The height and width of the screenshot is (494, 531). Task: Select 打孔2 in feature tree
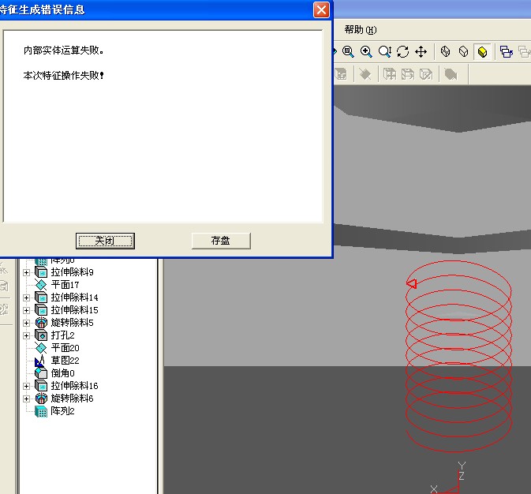click(62, 335)
